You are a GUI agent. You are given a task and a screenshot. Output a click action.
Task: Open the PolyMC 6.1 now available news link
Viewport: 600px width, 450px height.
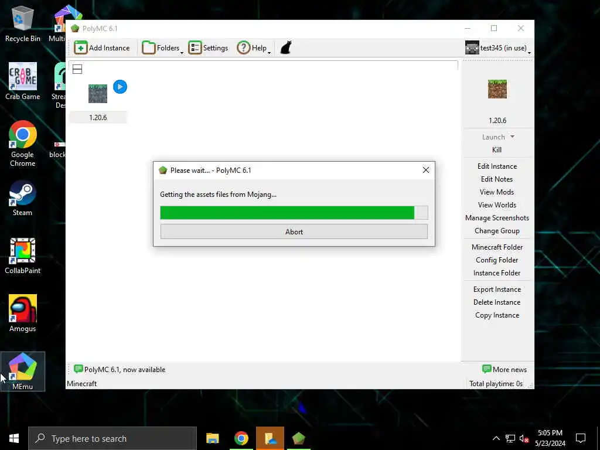click(120, 369)
